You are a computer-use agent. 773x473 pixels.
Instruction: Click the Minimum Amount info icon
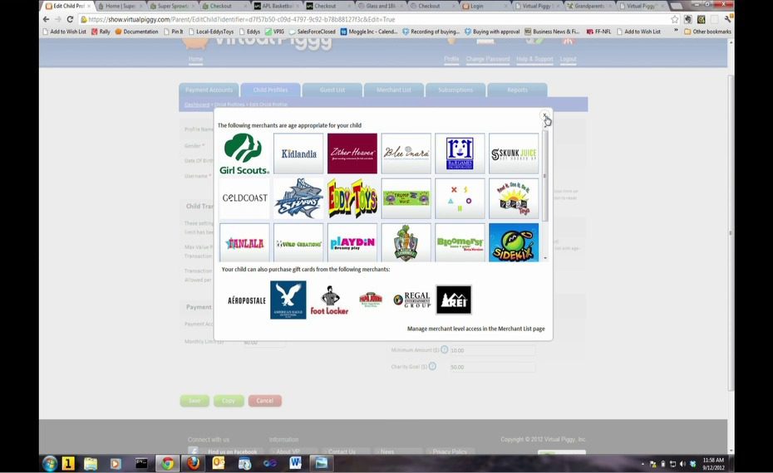pyautogui.click(x=444, y=349)
